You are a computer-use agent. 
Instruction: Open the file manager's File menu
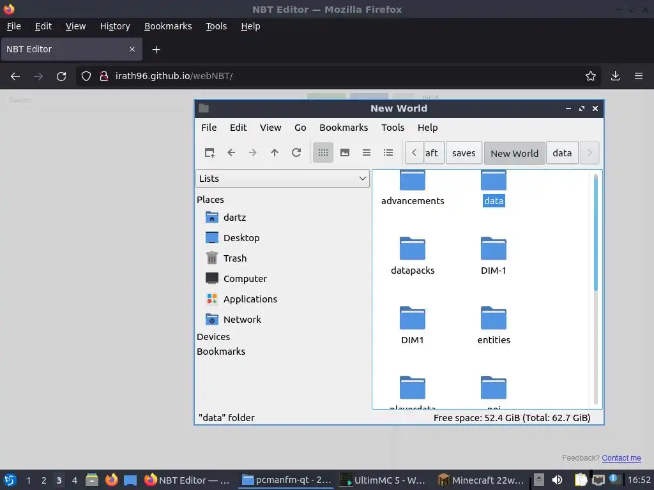(209, 128)
